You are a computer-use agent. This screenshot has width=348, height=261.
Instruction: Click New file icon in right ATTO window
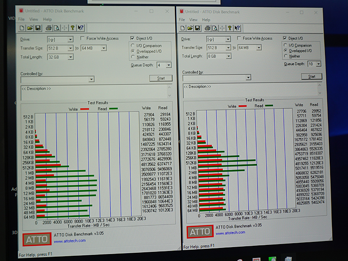coord(182,28)
